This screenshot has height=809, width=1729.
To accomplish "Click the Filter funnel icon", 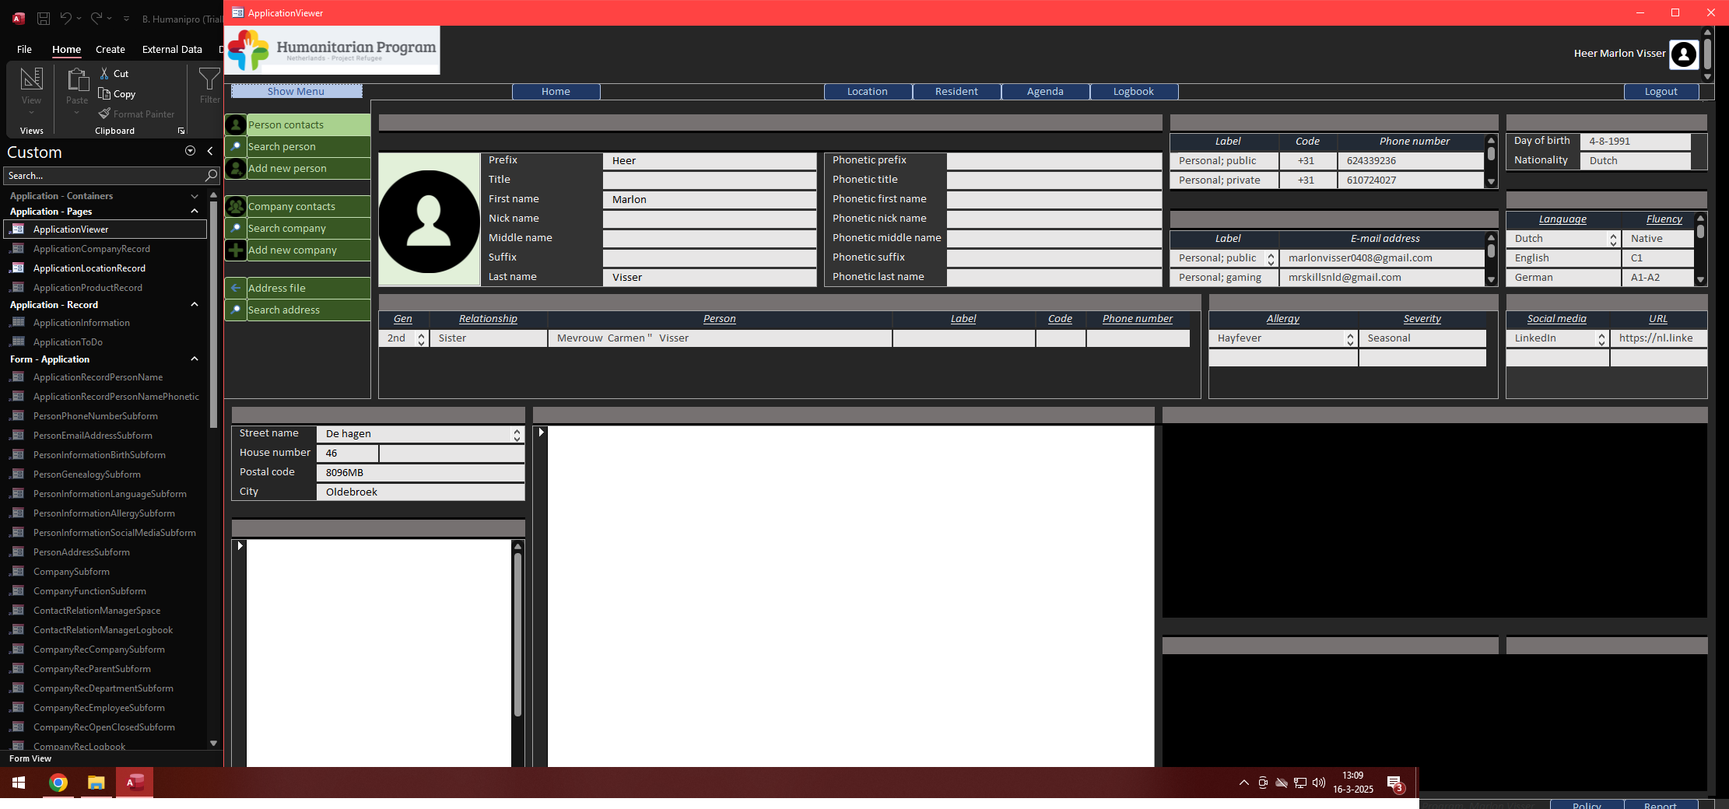I will pos(209,79).
